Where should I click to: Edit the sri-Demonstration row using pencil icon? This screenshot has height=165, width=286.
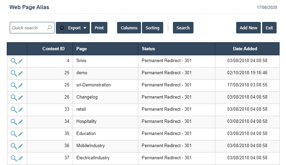(21, 85)
